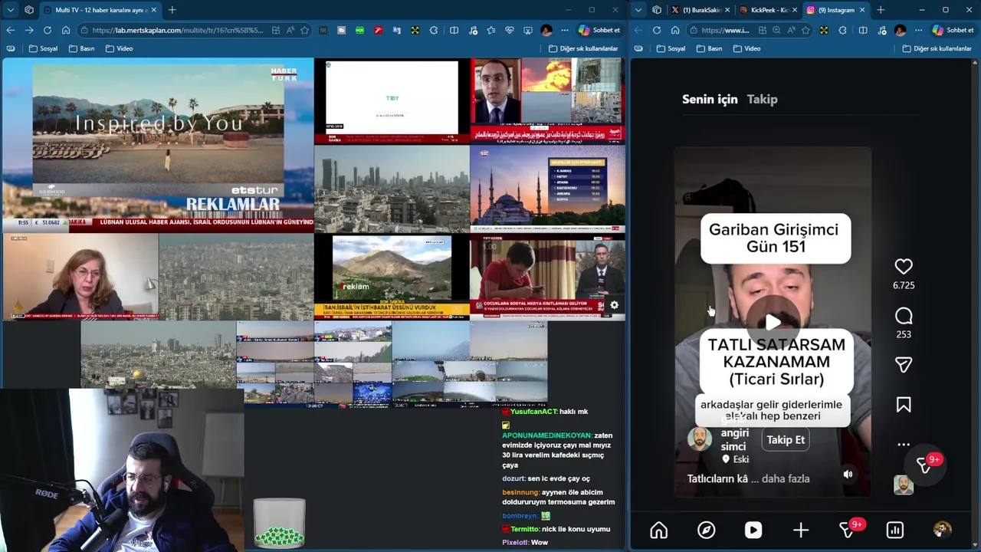Open the Multi TV profile avatar
Viewport: 981px width, 552px height.
pyautogui.click(x=546, y=30)
